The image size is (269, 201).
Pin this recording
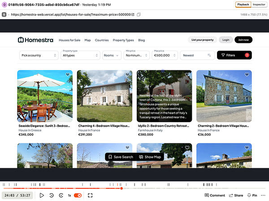(x=252, y=195)
